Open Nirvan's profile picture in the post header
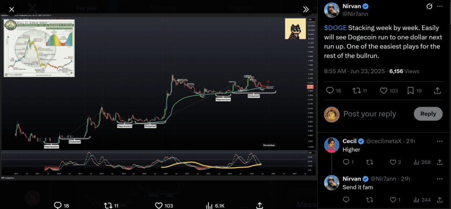 tap(331, 10)
